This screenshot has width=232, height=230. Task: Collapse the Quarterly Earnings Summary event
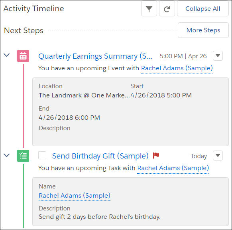[x=7, y=55]
